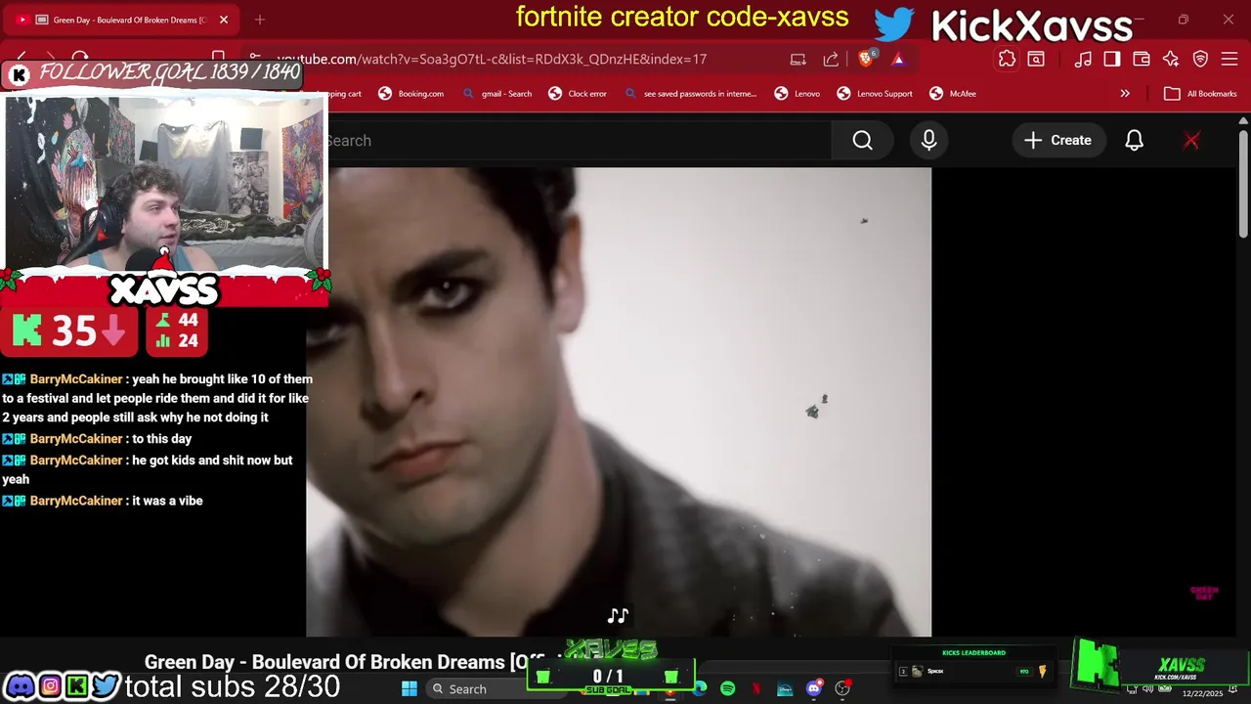Click the install app icon in address bar
This screenshot has width=1251, height=704.
coord(798,59)
